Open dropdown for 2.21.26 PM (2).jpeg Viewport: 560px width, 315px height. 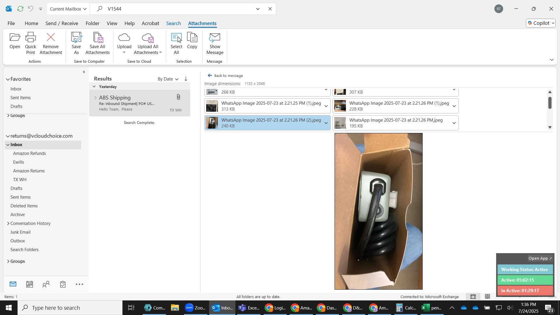click(x=326, y=123)
